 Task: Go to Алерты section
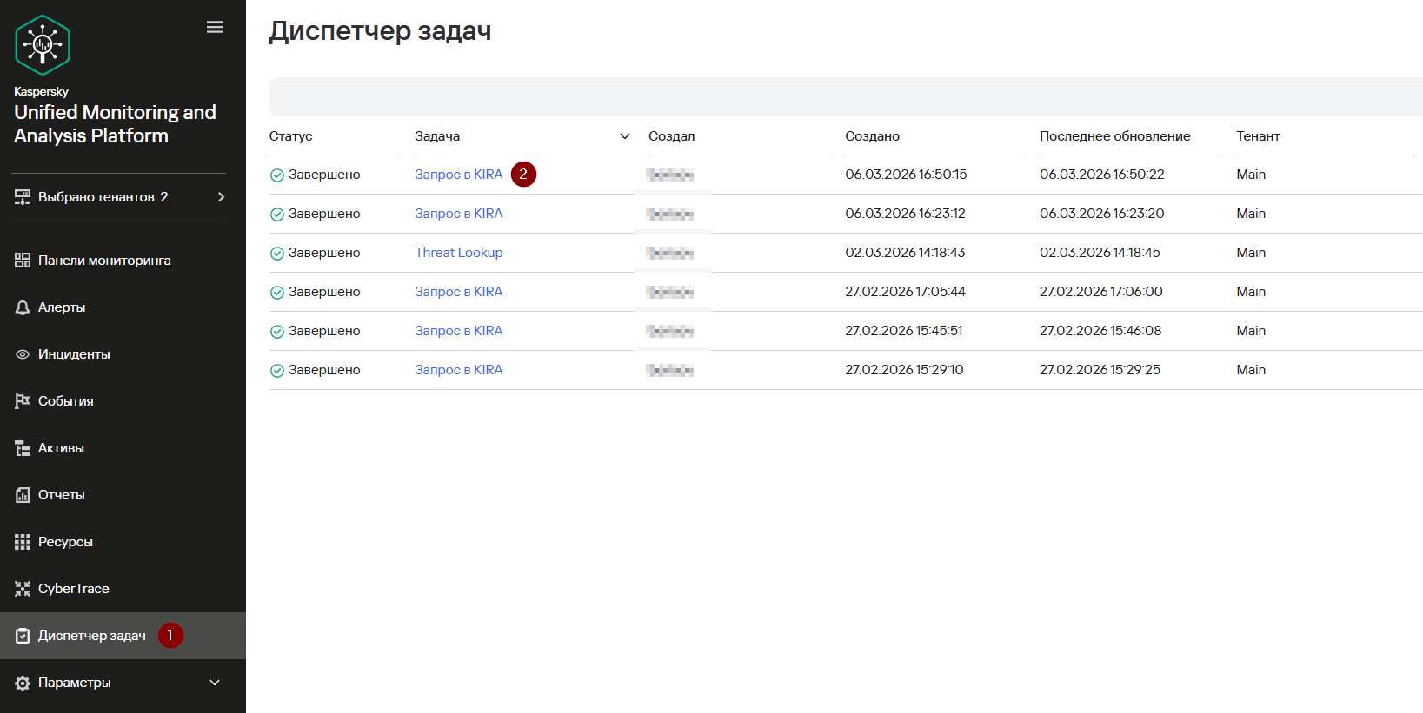click(x=62, y=307)
